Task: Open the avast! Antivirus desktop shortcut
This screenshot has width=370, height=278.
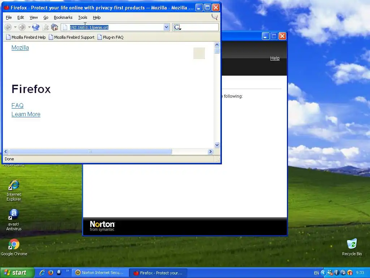Action: point(14,220)
